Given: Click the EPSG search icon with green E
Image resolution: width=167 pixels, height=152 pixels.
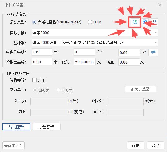Looking at the screenshot, I should tap(135, 22).
